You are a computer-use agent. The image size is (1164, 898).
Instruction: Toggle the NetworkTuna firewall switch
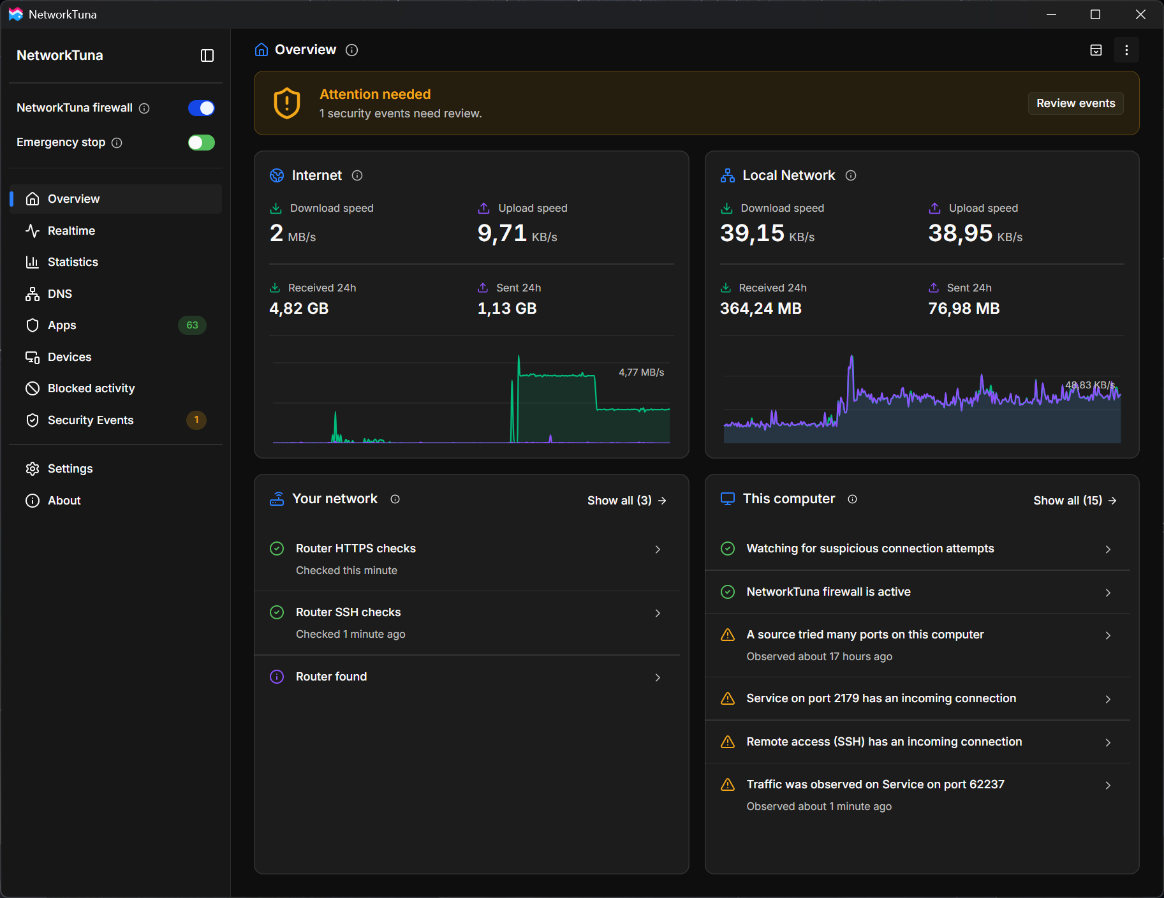202,108
